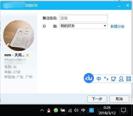Show hidden tray icons with the chevron
133x116 pixels.
[x=42, y=110]
